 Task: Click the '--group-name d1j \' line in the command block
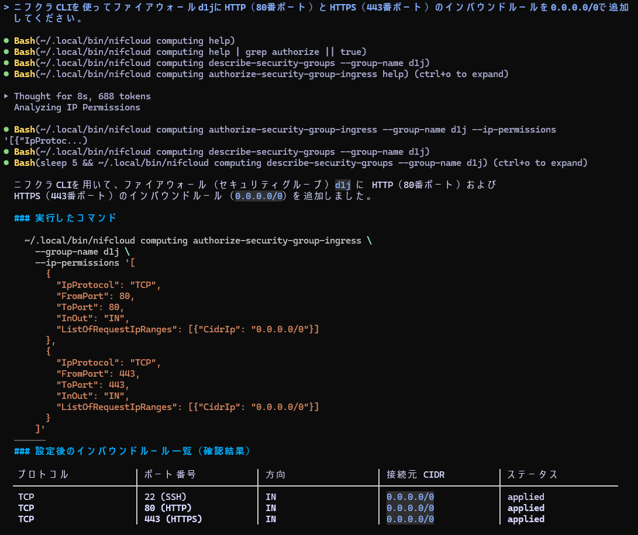click(x=82, y=252)
